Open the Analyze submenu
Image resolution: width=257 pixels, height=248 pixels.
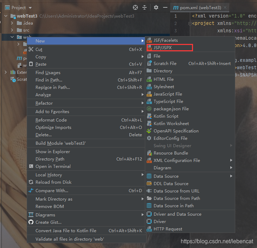(86, 95)
